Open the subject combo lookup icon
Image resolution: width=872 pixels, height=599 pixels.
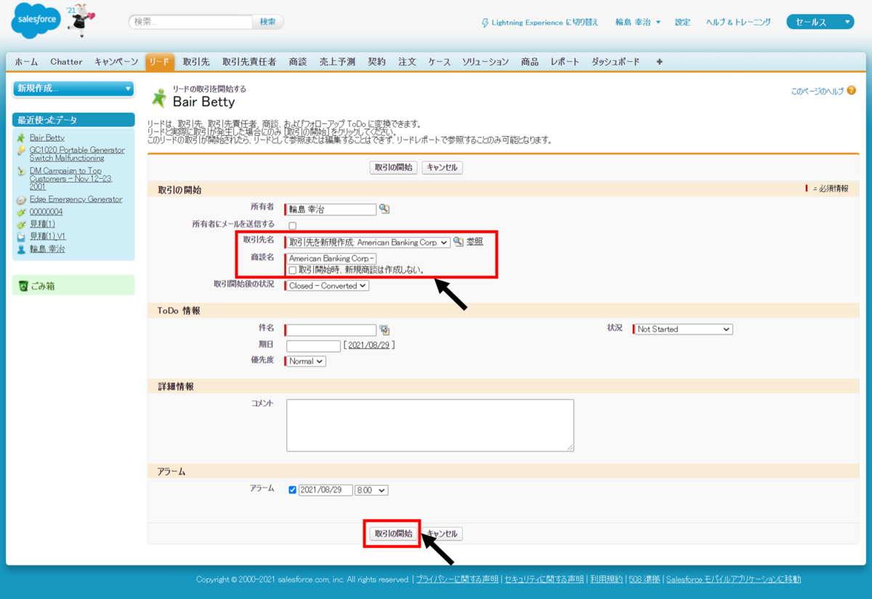(384, 329)
